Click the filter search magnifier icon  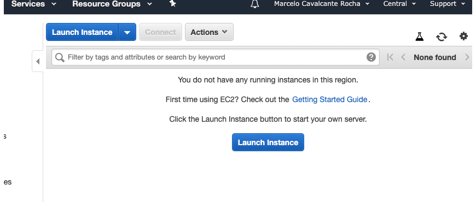click(x=60, y=57)
